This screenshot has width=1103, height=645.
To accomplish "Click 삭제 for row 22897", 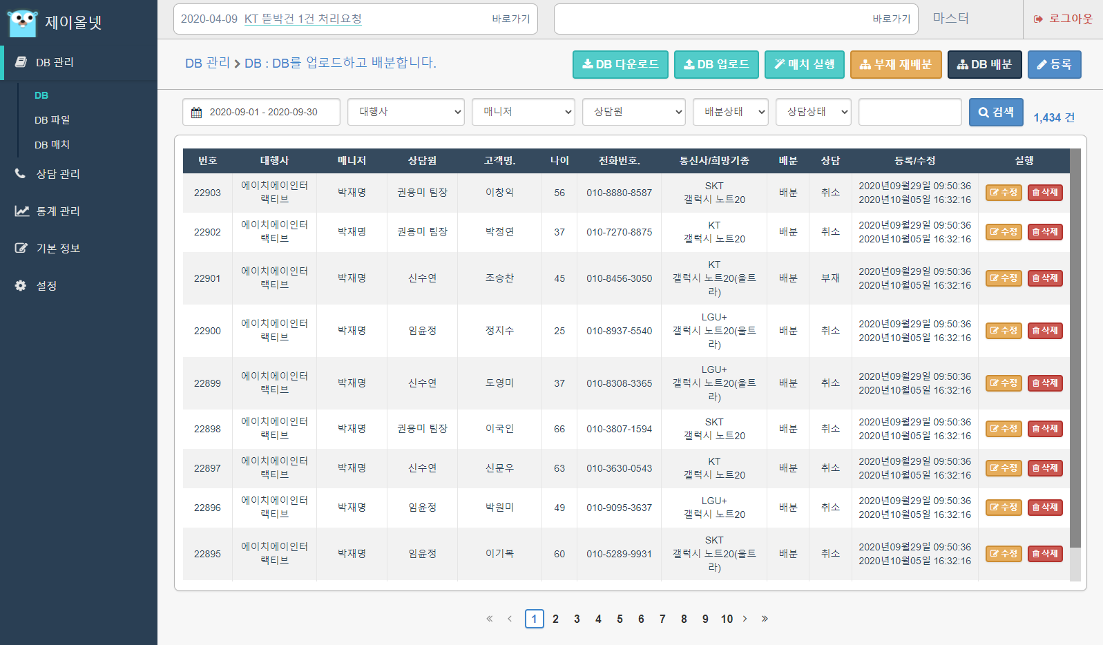I will point(1045,468).
